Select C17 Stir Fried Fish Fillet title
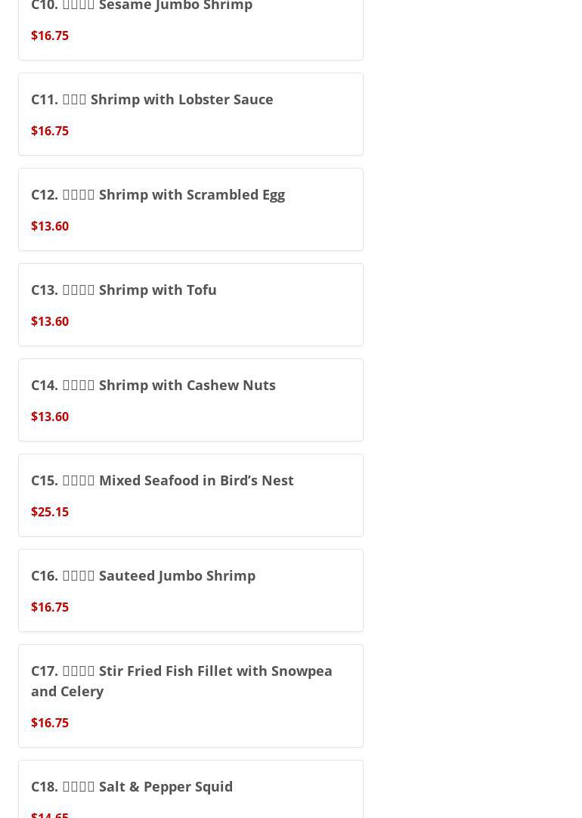582x818 pixels. click(181, 671)
